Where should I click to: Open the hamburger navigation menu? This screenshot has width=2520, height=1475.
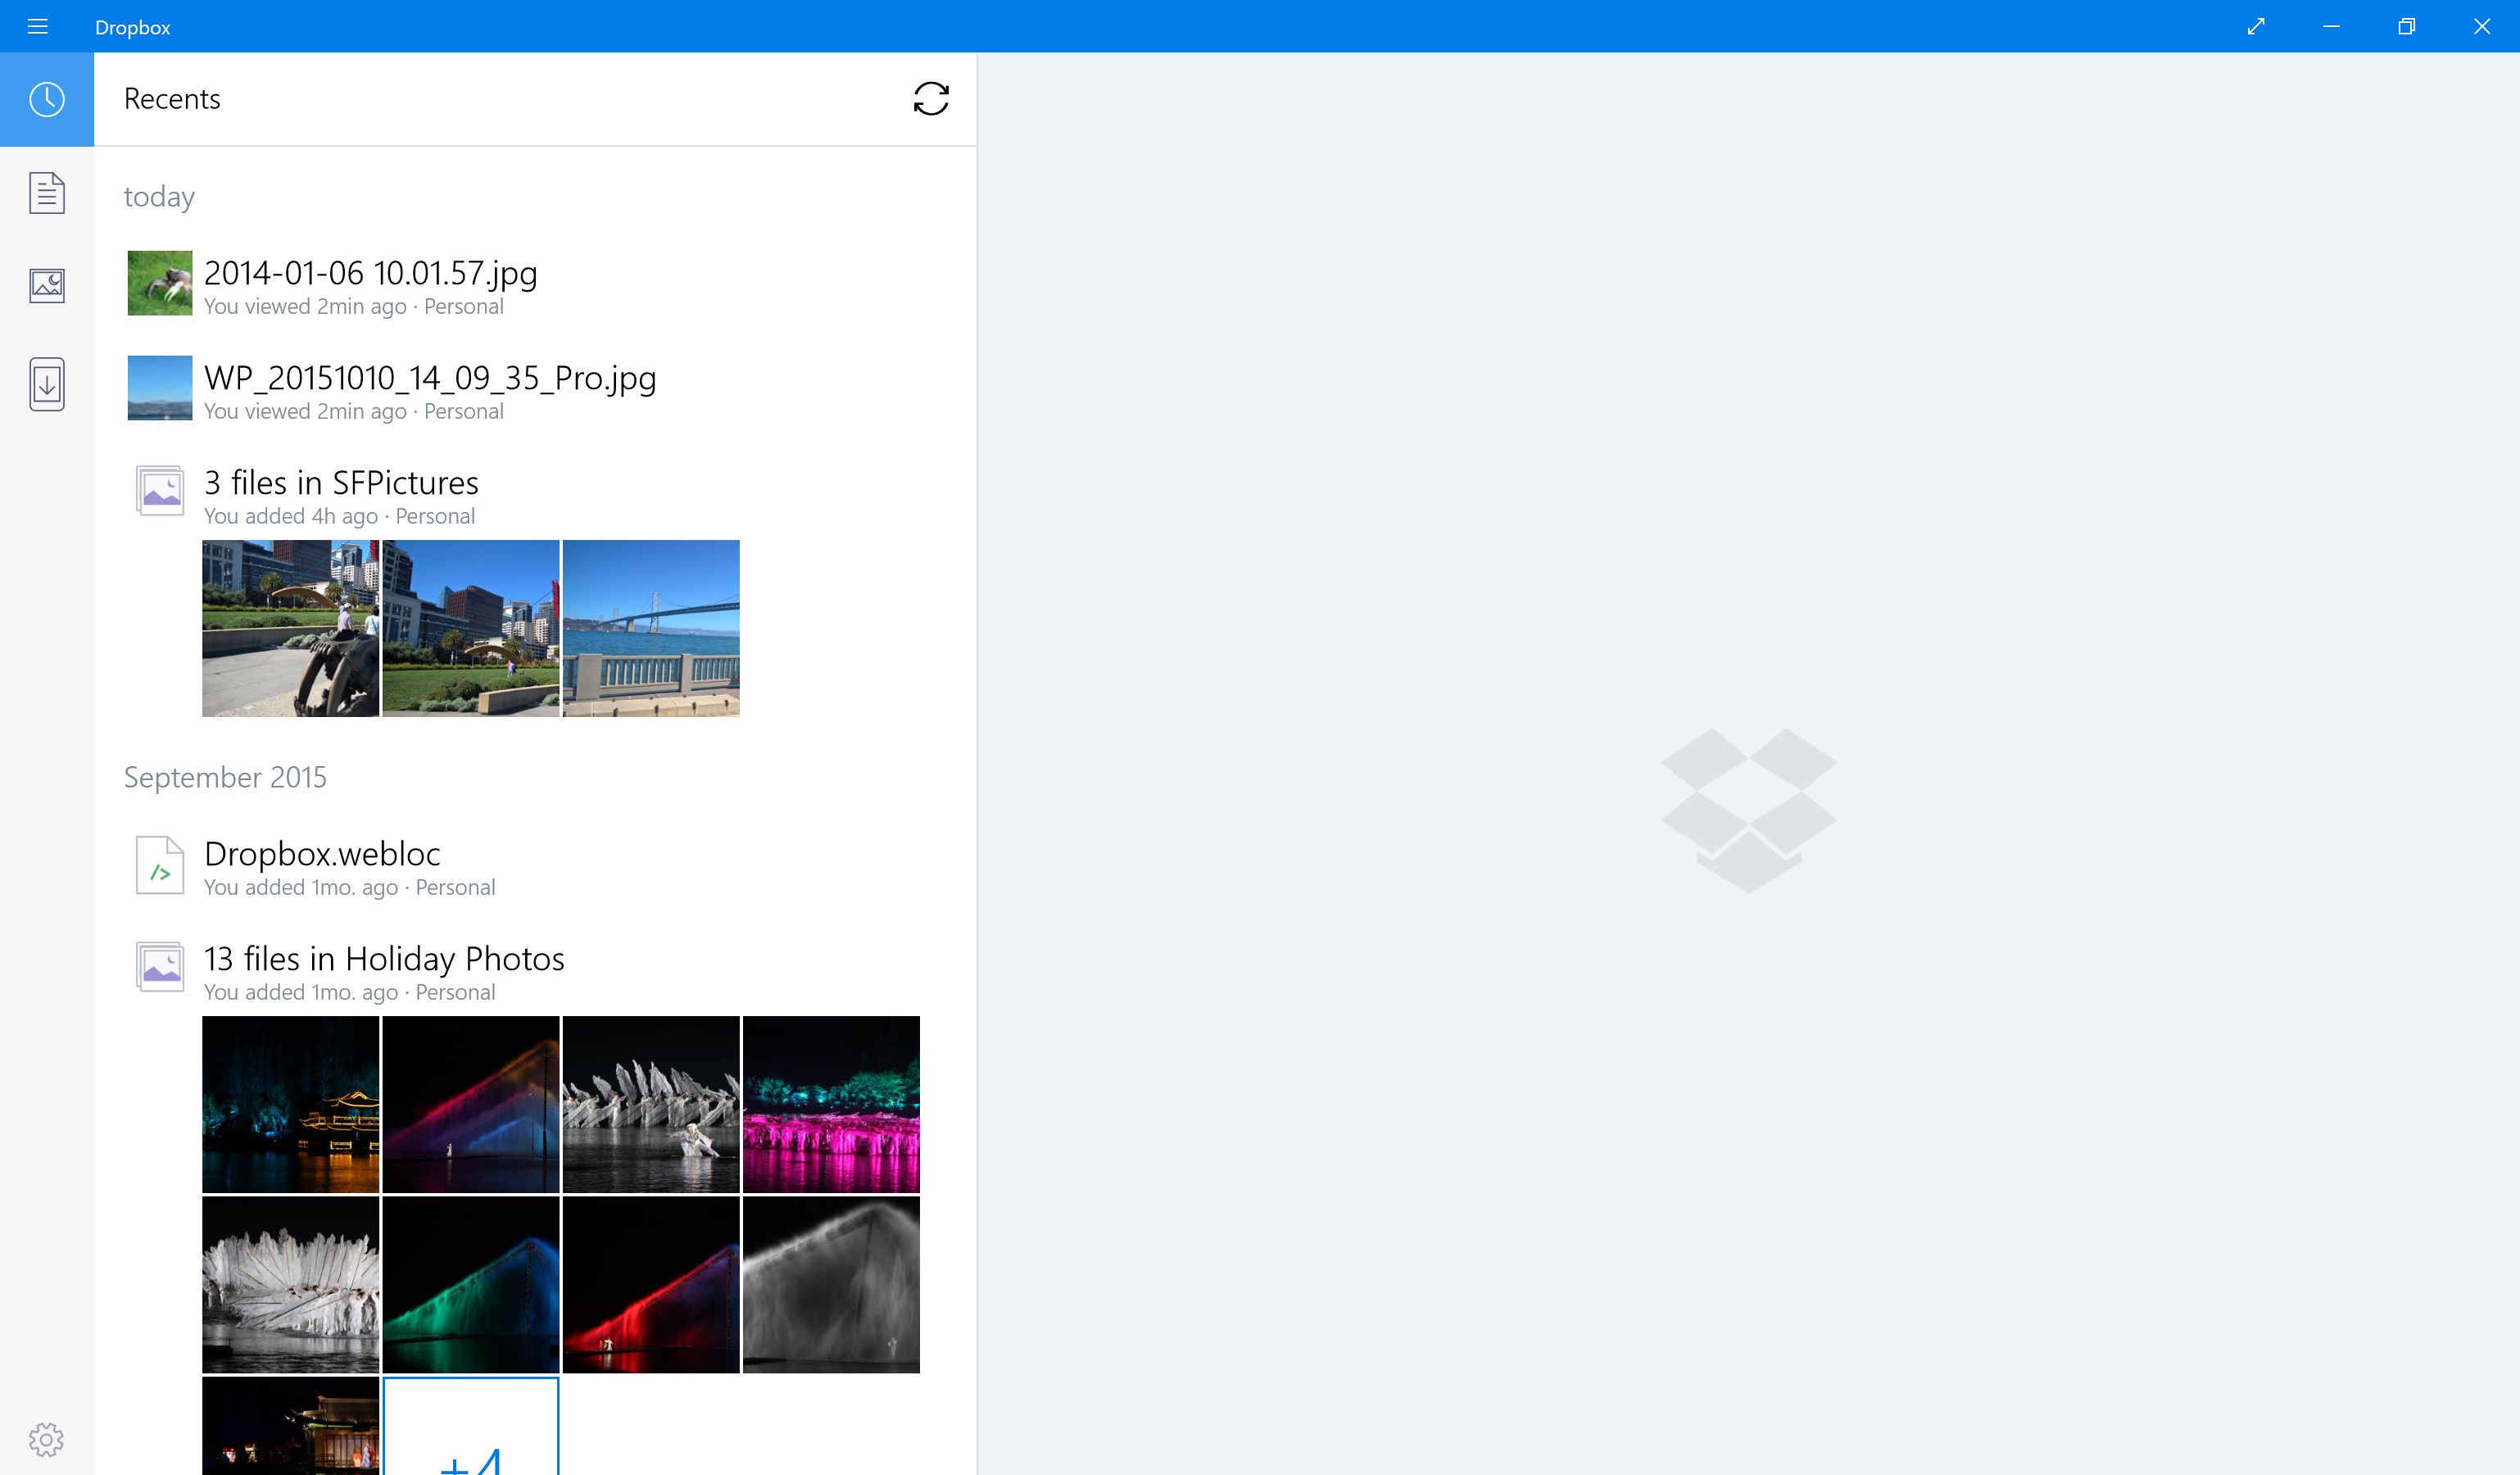tap(37, 27)
